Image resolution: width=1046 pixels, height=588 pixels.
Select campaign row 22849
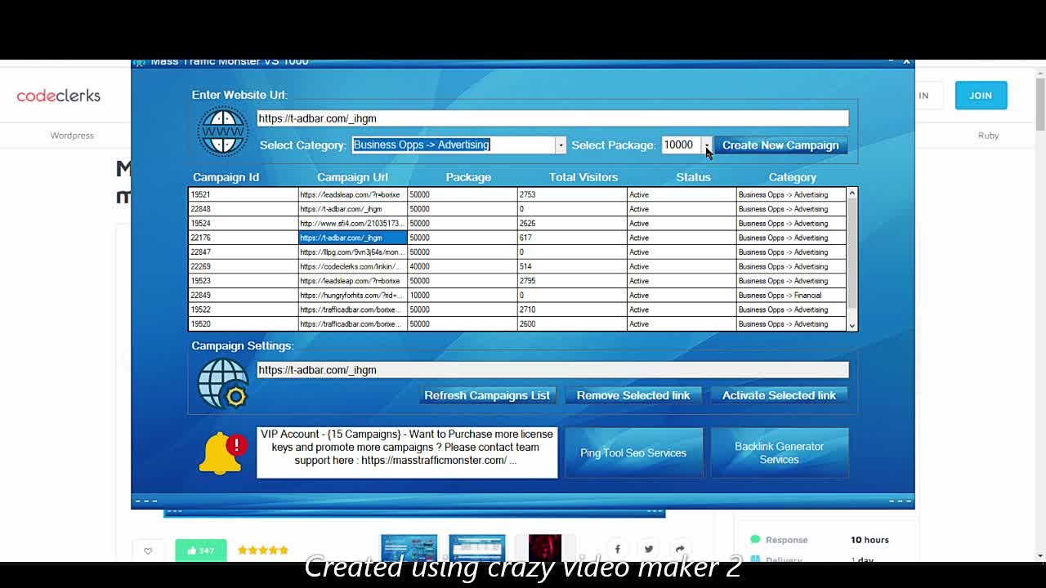tap(517, 295)
